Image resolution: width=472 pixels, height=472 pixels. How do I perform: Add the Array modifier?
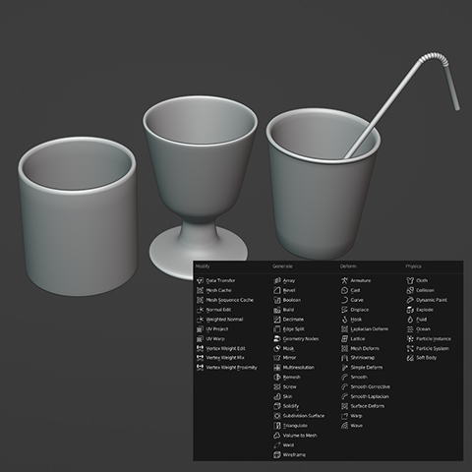click(x=284, y=280)
